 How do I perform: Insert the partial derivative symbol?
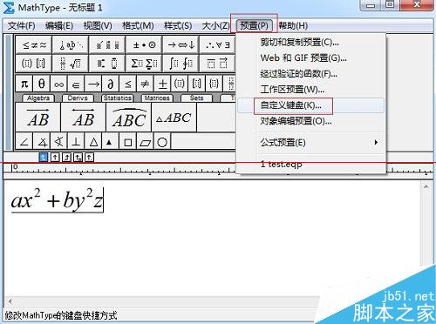pos(111,84)
